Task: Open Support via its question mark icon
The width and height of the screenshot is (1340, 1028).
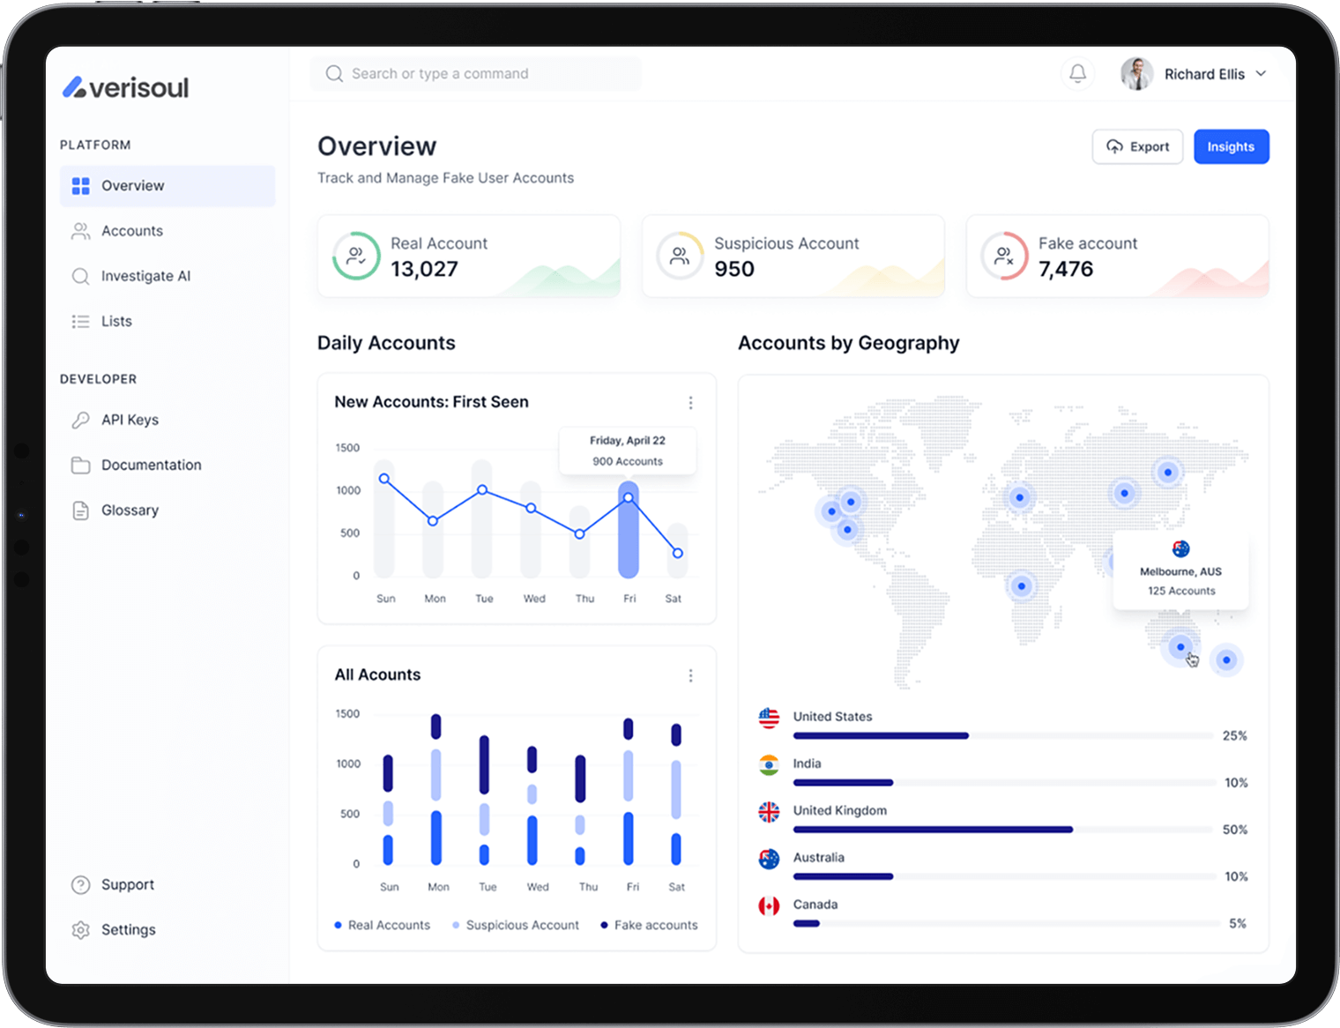Action: coord(80,884)
